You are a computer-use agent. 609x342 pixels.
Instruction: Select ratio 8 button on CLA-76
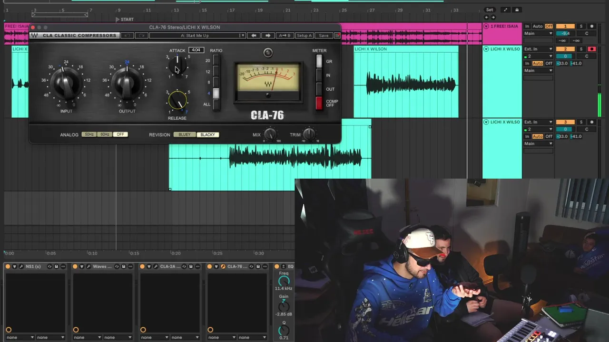coord(216,83)
